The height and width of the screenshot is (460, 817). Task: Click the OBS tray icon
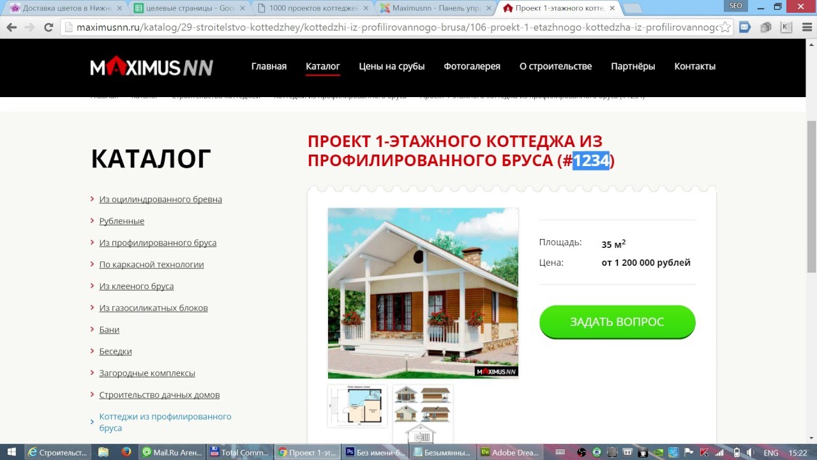coord(581,452)
